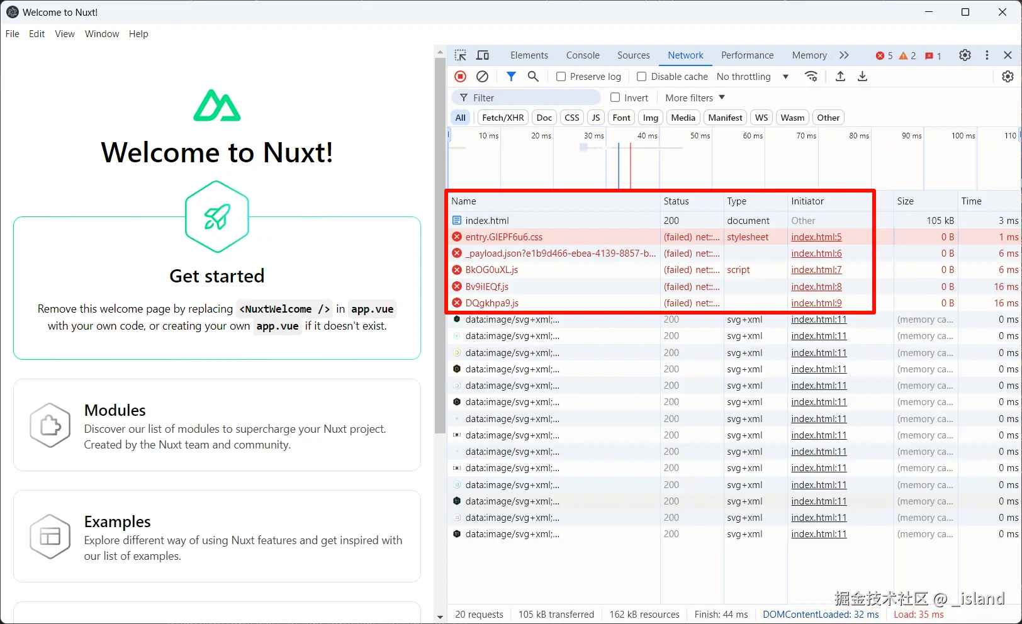The width and height of the screenshot is (1022, 624).
Task: Stop recording the network log
Action: coord(461,76)
